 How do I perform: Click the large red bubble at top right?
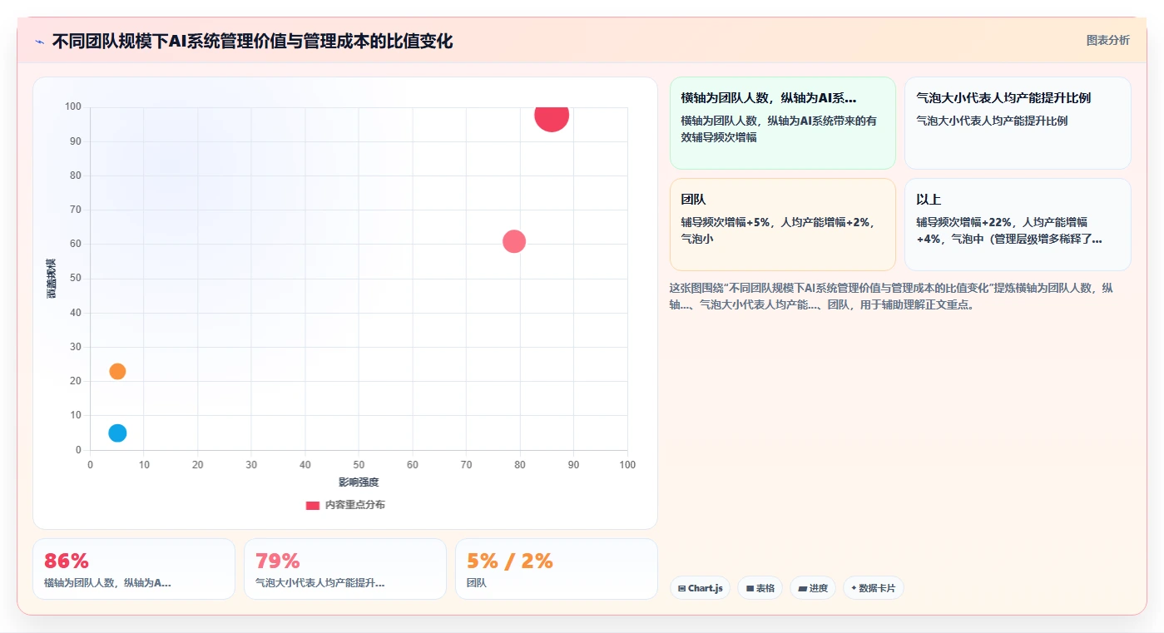point(552,115)
